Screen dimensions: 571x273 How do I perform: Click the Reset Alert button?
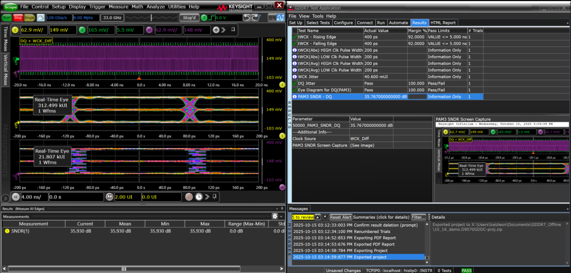pos(340,217)
